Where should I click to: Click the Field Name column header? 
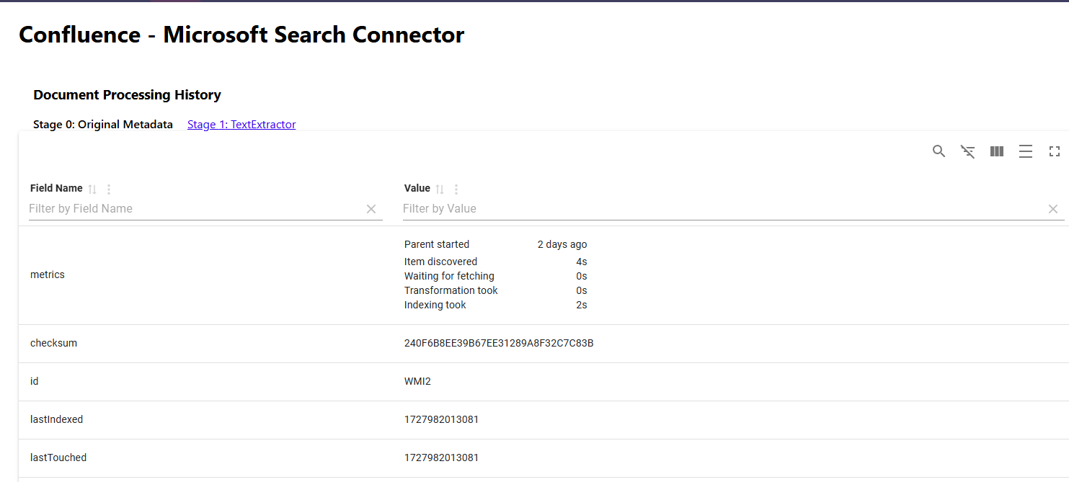pyautogui.click(x=56, y=188)
